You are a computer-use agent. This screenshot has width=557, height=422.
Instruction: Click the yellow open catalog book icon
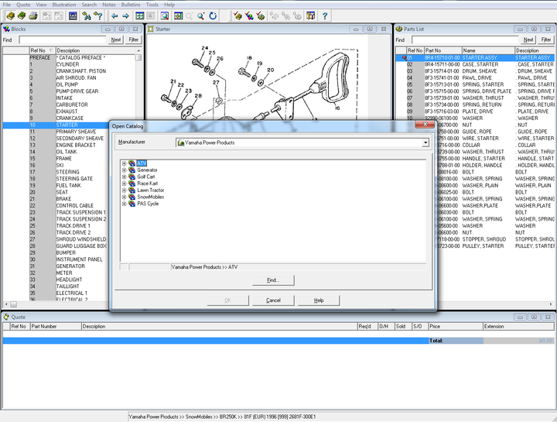point(11,16)
